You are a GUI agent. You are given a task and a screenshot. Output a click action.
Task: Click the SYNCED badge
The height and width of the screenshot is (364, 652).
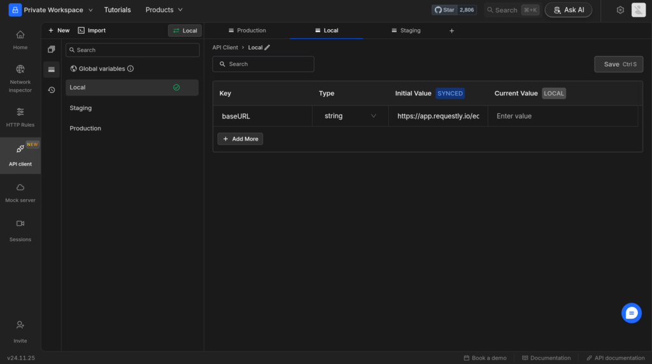pos(450,93)
